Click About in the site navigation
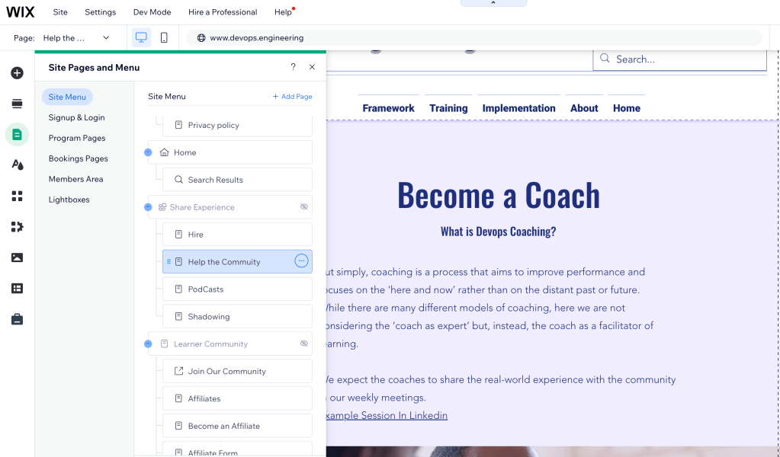Viewport: 780px width, 457px height. (584, 108)
